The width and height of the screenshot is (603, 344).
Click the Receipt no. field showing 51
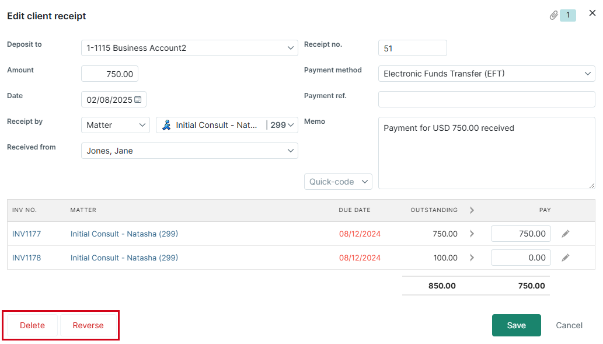click(x=413, y=48)
